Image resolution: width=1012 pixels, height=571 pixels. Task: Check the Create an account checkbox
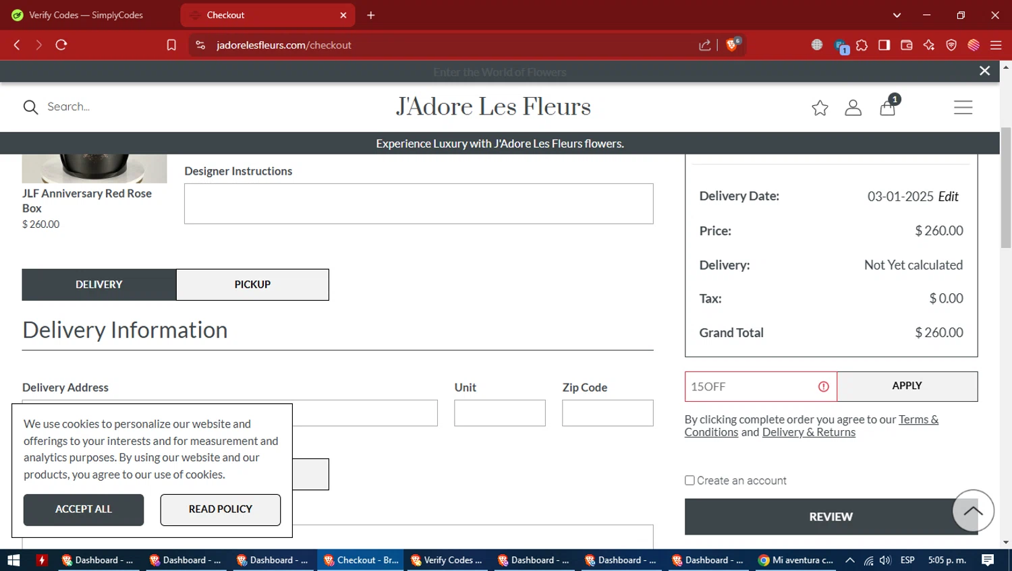690,481
